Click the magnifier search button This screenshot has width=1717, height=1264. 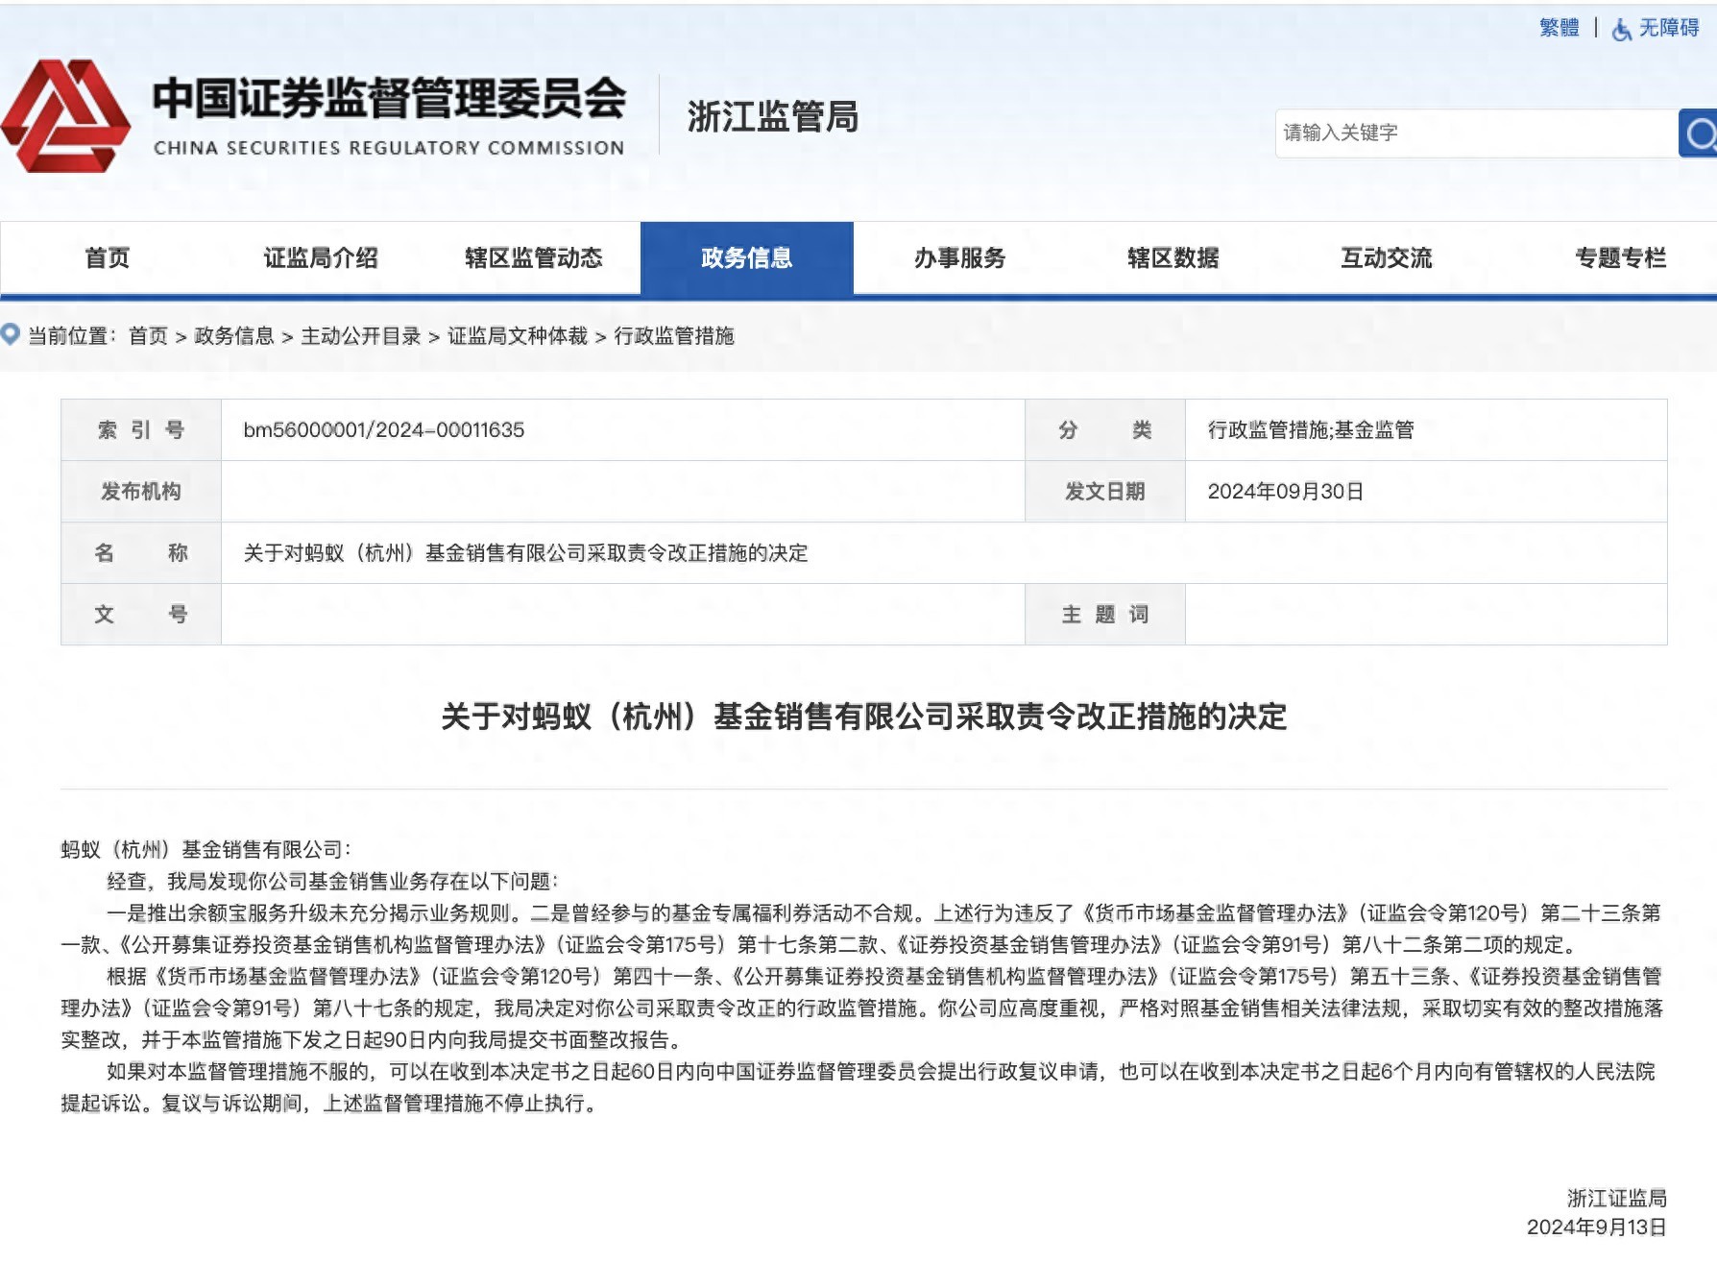click(1699, 134)
